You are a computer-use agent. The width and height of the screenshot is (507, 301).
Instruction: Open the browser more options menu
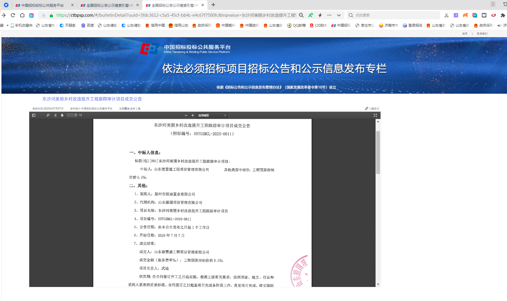[x=329, y=15]
